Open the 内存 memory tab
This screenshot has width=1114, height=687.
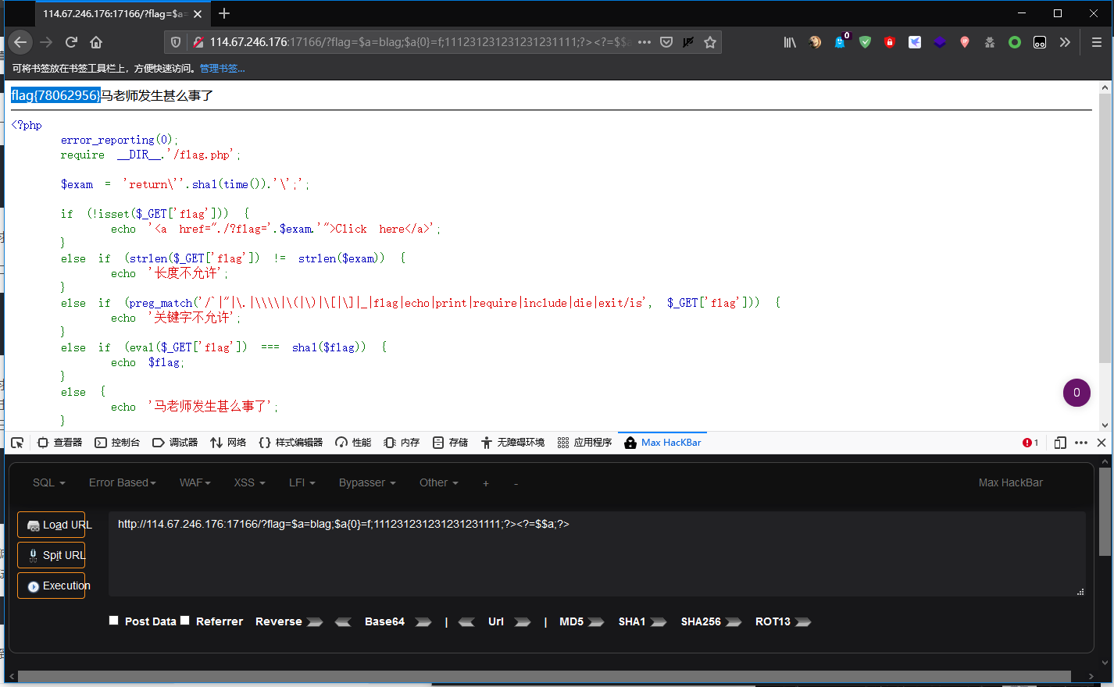pos(402,443)
